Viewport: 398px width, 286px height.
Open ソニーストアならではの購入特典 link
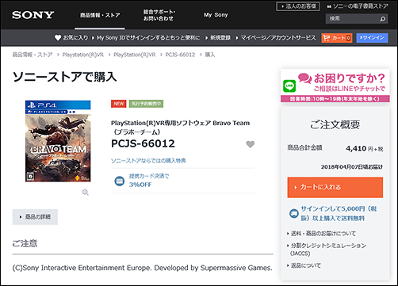click(148, 161)
